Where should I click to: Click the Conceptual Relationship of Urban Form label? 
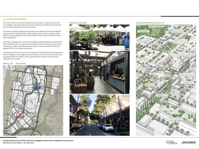150,23
